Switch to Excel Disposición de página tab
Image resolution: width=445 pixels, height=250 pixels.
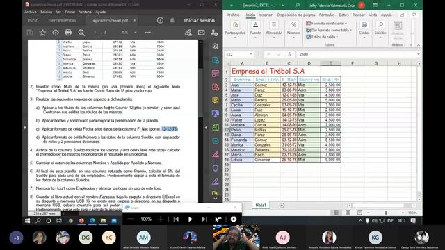point(296,15)
